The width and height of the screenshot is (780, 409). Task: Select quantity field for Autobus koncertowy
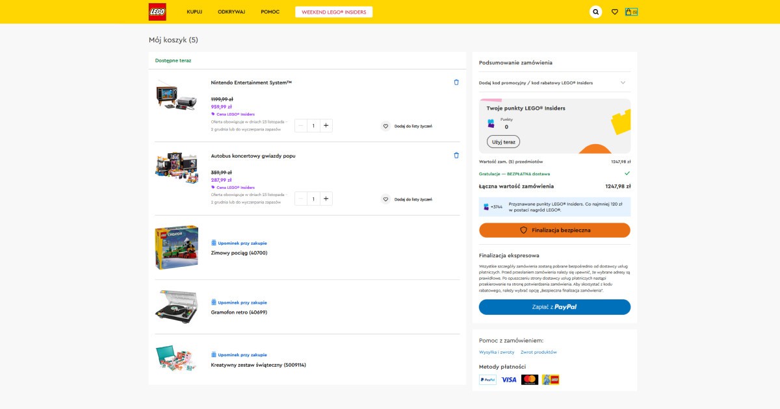pyautogui.click(x=313, y=199)
